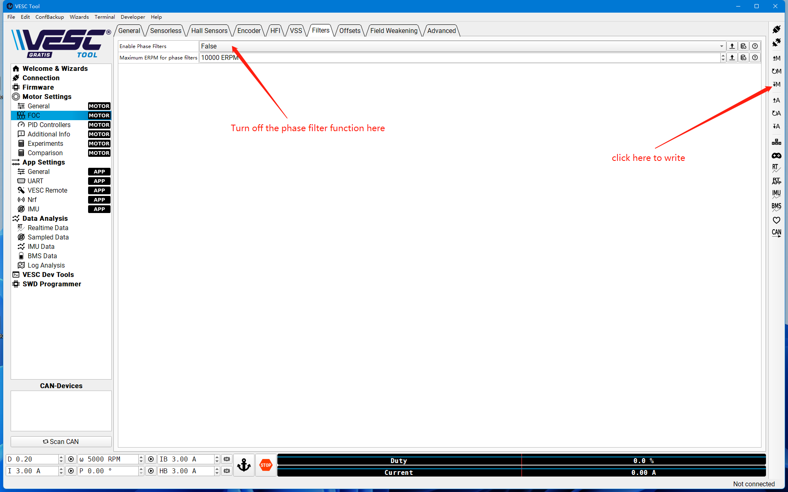Toggle IMU data streaming icon
The width and height of the screenshot is (788, 492).
(x=776, y=194)
